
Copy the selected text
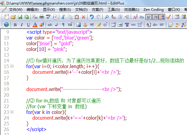(70, 17)
